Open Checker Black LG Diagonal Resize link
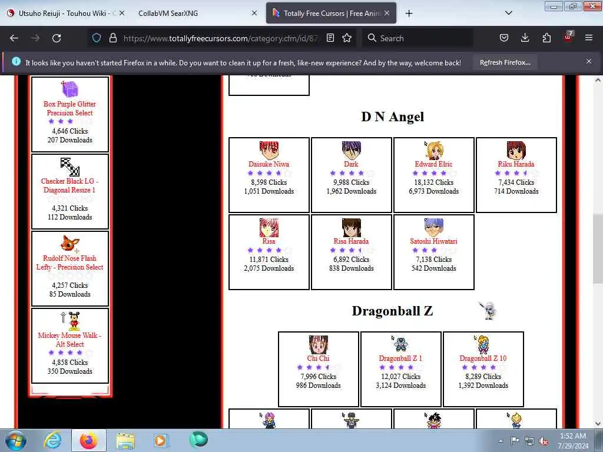Viewport: 603px width, 452px height. 69,185
